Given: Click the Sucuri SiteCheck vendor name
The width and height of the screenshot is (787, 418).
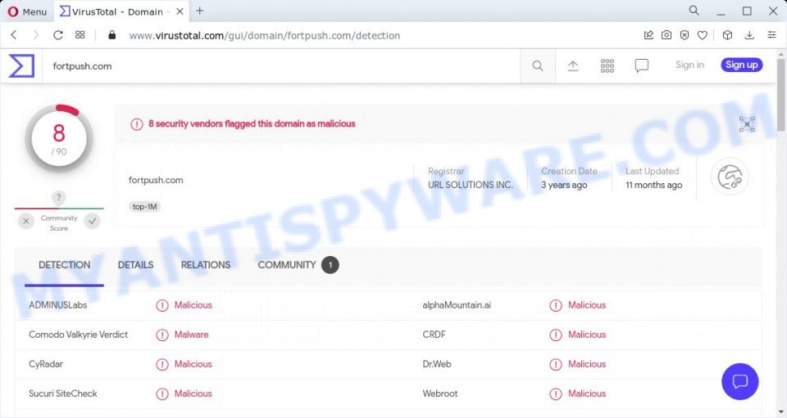Looking at the screenshot, I should tap(63, 393).
